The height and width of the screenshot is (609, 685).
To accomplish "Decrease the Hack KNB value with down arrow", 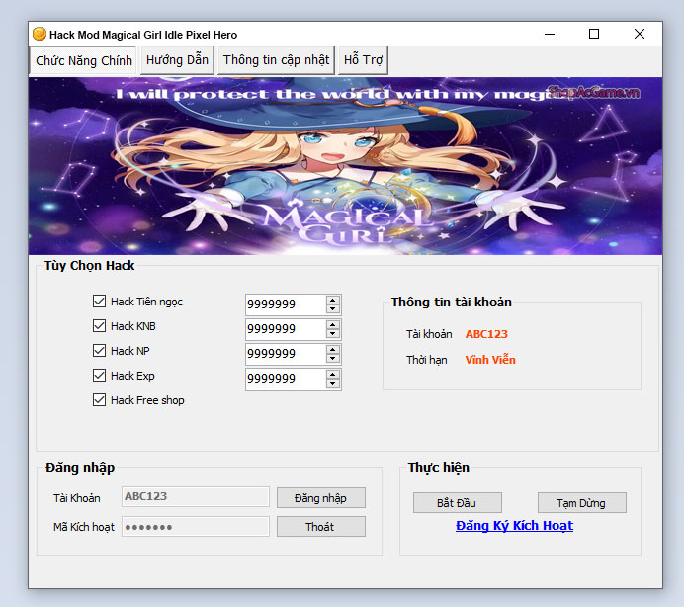I will coord(333,334).
